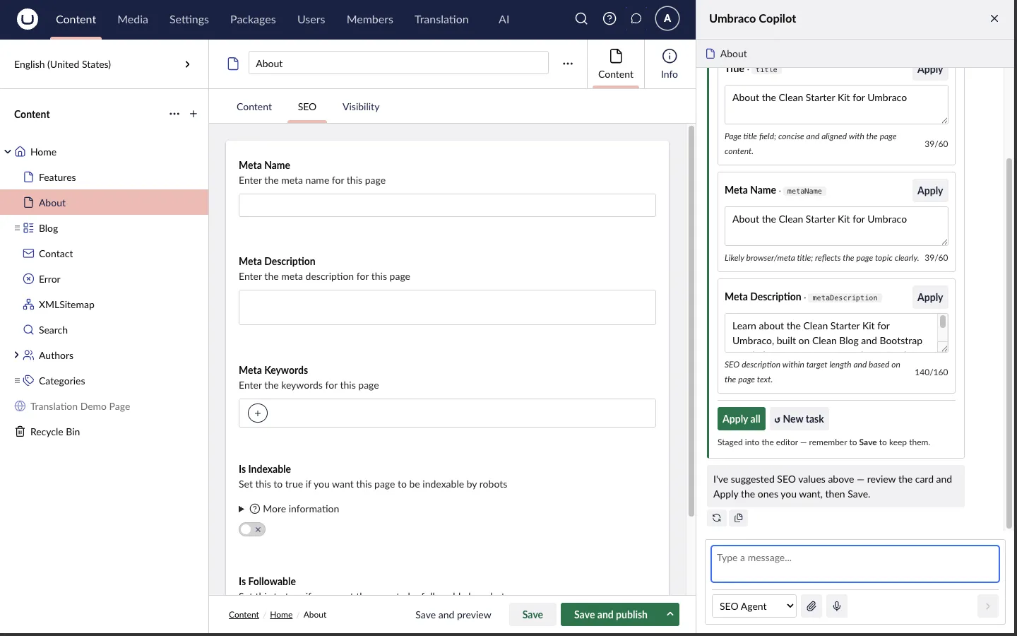Image resolution: width=1017 pixels, height=636 pixels.
Task: Copy the Copilot response
Action: pos(739,518)
